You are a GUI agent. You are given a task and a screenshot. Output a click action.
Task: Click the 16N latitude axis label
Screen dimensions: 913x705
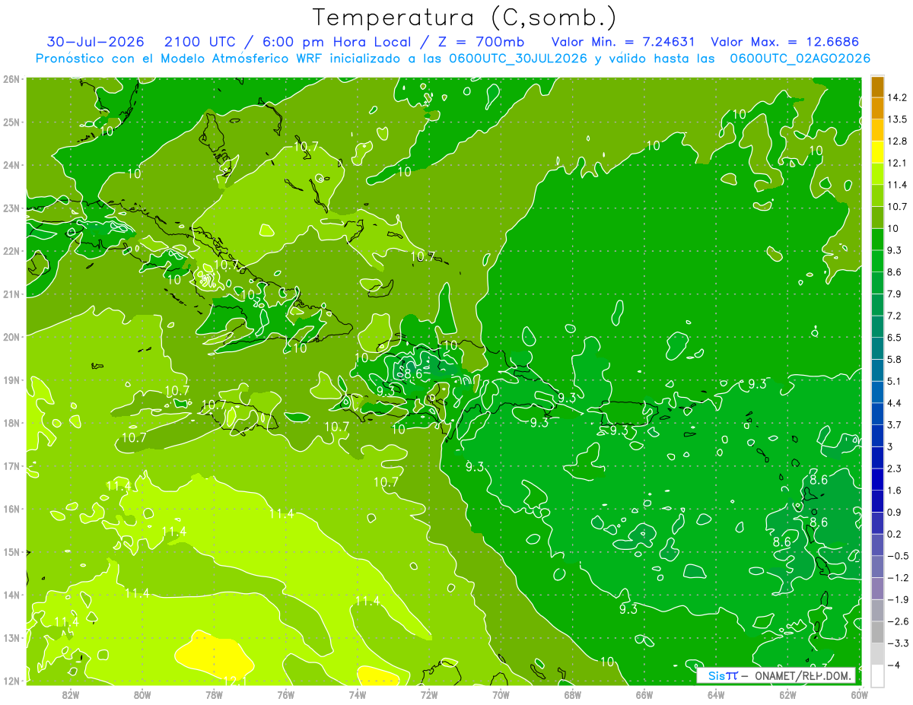(11, 509)
